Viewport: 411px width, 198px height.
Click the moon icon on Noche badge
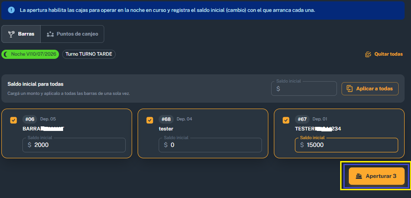pyautogui.click(x=6, y=54)
